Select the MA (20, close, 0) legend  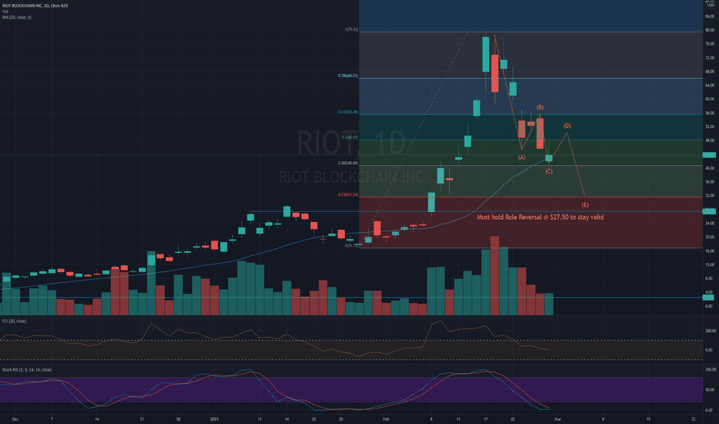(16, 18)
